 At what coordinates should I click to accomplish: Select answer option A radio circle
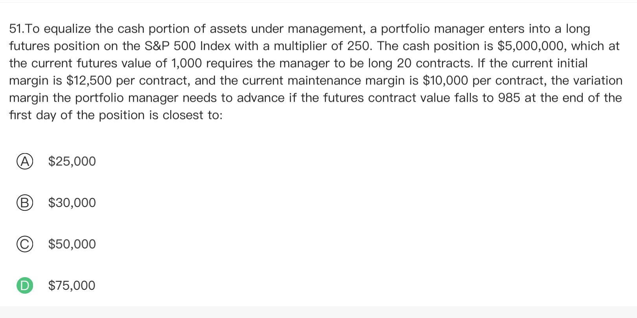click(x=24, y=161)
